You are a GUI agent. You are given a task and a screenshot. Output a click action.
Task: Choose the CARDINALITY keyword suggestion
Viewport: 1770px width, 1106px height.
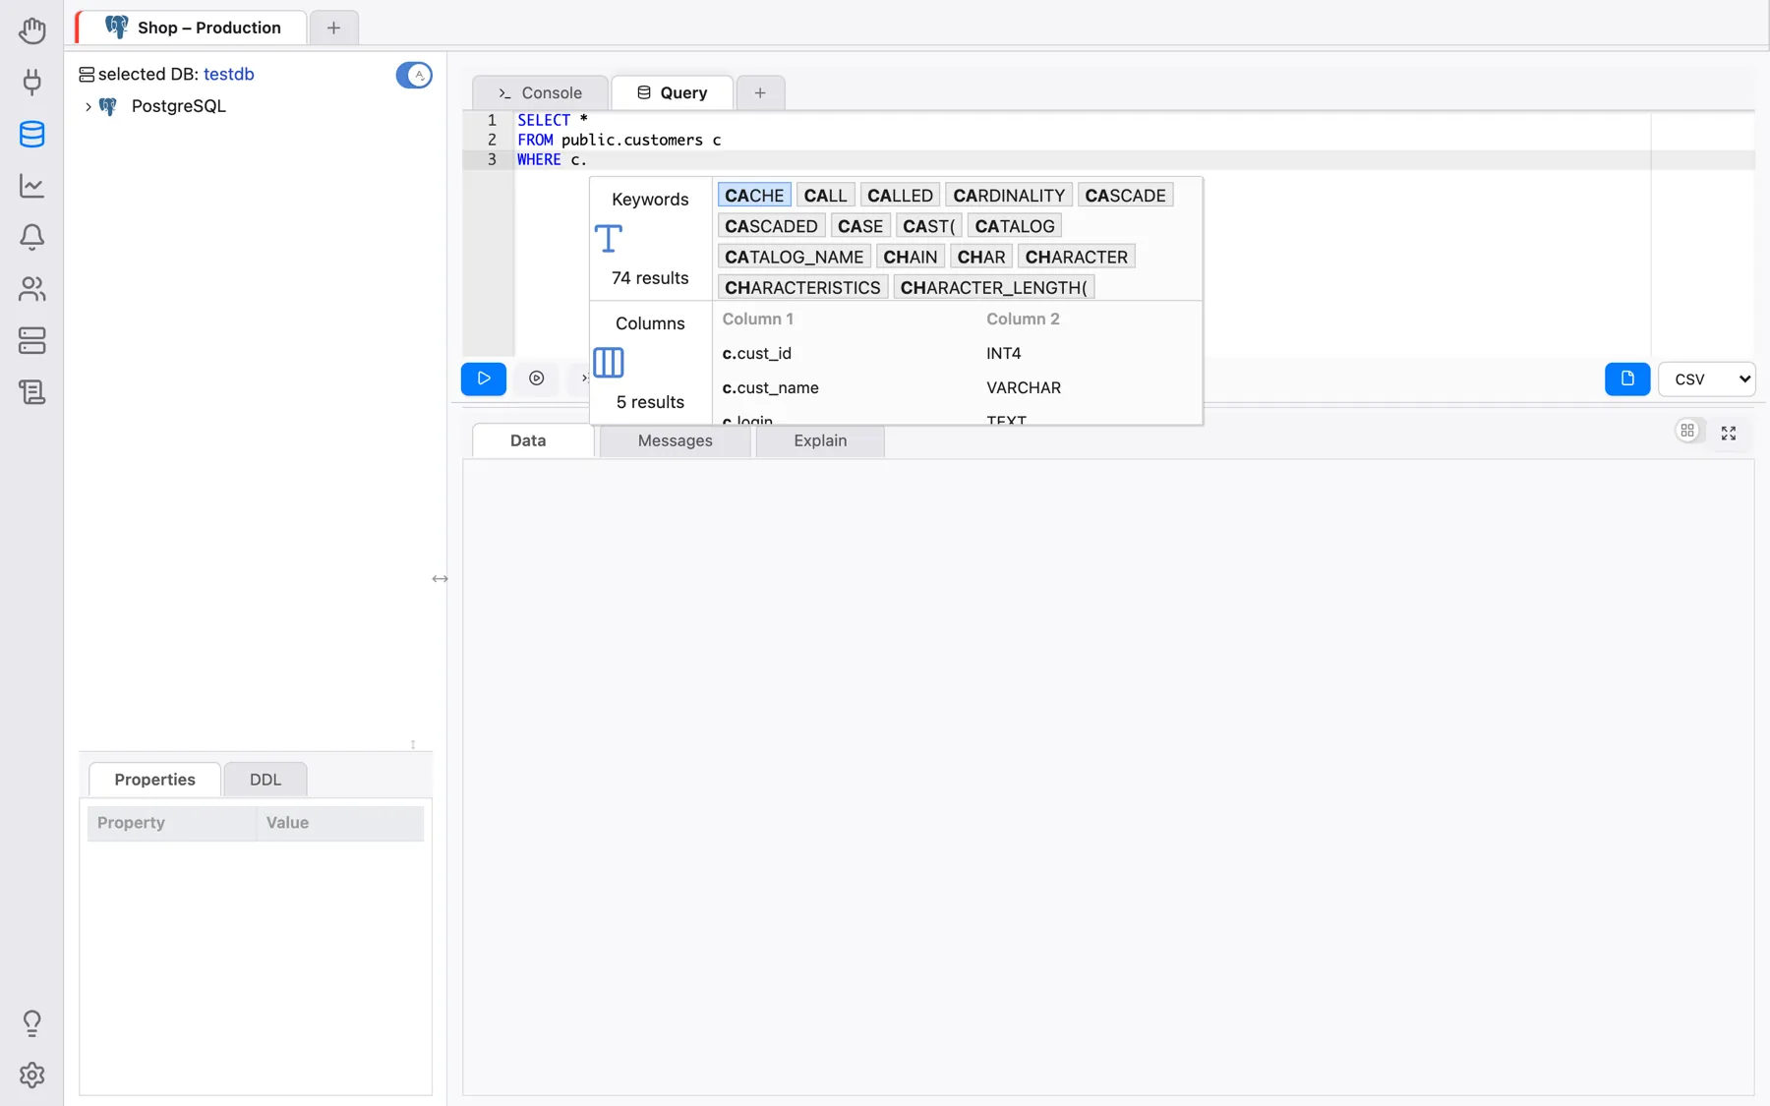(x=1009, y=196)
